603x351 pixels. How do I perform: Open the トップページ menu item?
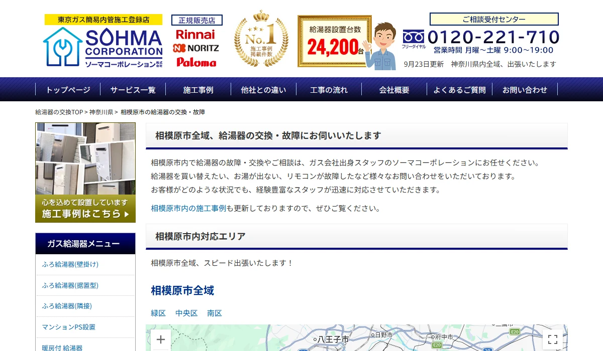[68, 90]
